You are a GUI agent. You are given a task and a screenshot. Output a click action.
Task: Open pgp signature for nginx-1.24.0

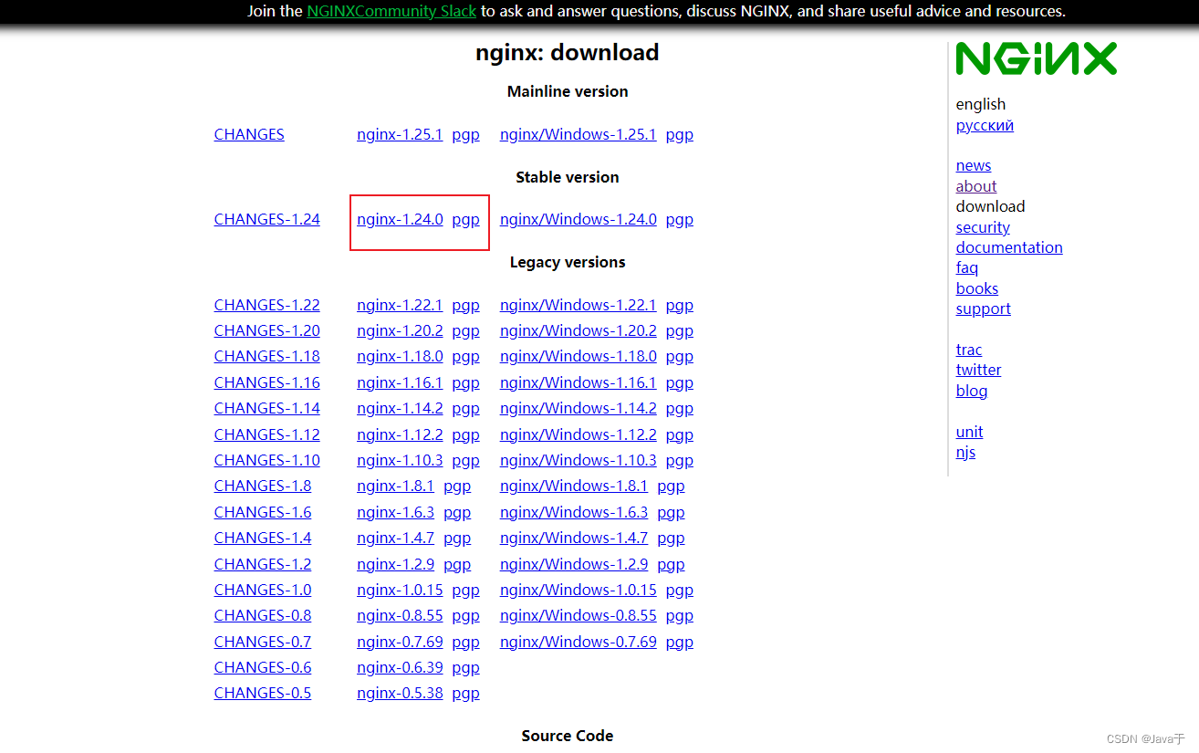[x=465, y=219]
